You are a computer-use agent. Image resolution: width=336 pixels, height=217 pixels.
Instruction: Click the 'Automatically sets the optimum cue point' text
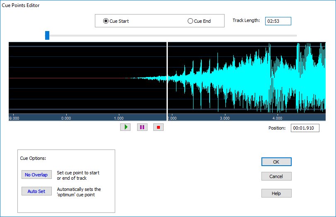[79, 192]
